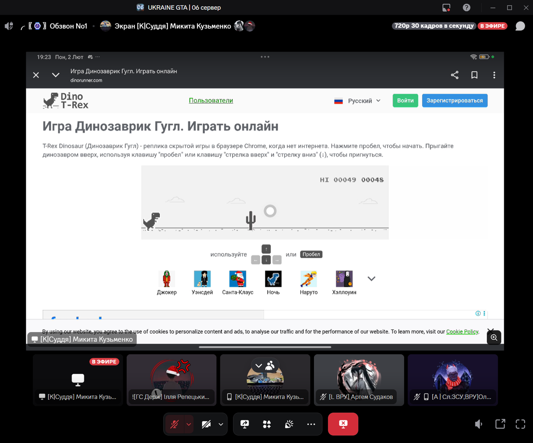This screenshot has width=533, height=443.
Task: Click the Обзвон No1 channel name
Action: pyautogui.click(x=68, y=26)
